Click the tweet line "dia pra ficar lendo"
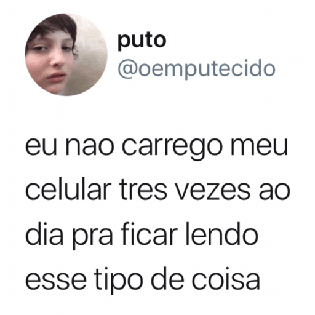Viewport: 315px width, 315px height. 142,235
